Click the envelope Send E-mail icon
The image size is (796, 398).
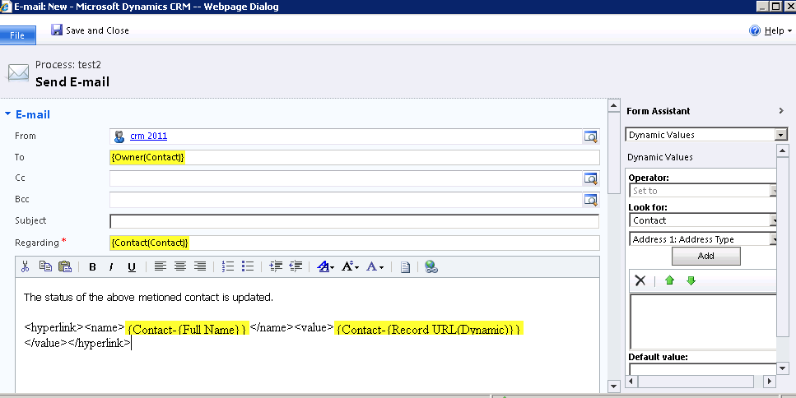tap(18, 73)
